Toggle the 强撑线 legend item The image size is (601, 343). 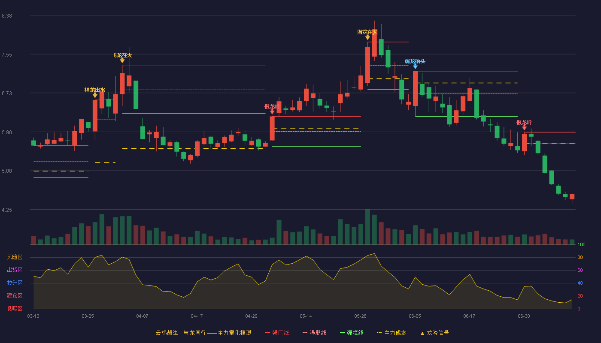[x=352, y=333]
